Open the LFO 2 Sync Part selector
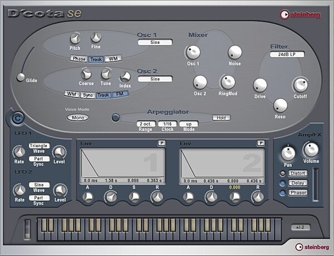The width and height of the screenshot is (334, 256). point(39,198)
